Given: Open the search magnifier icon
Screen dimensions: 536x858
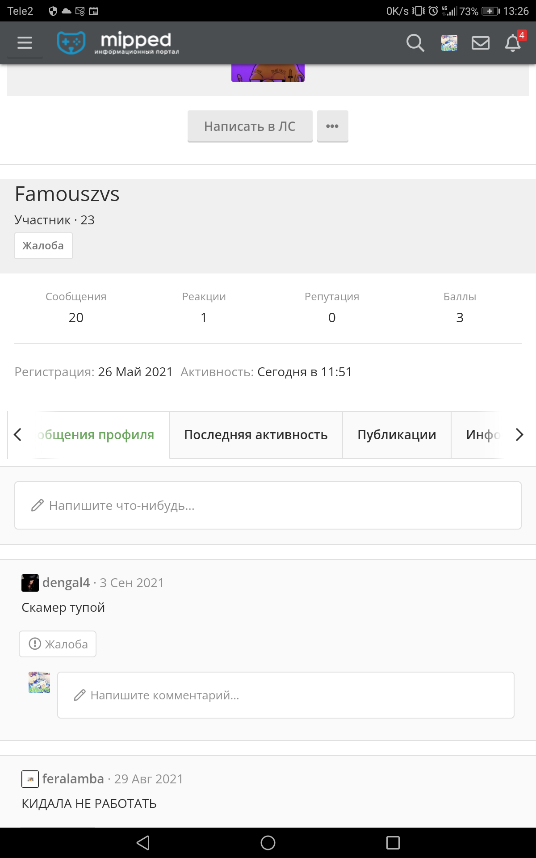Looking at the screenshot, I should [x=415, y=43].
